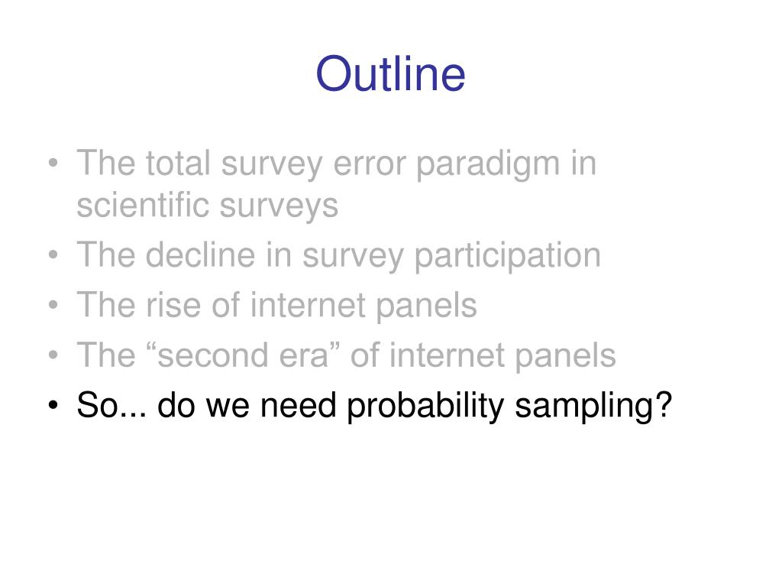Viewport: 782px width, 587px height.
Task: Click the word "sampling?" at the line's end
Action: coord(593,407)
